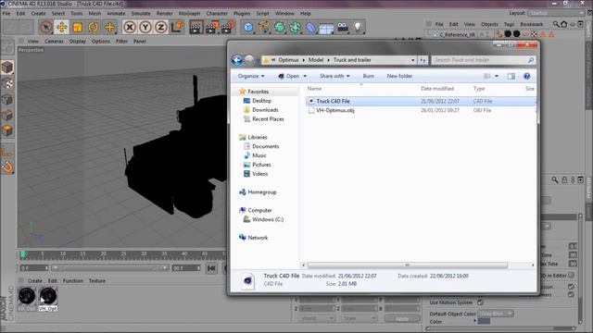Activate the Scale tool in toolbar
This screenshot has width=593, height=333.
click(x=78, y=27)
